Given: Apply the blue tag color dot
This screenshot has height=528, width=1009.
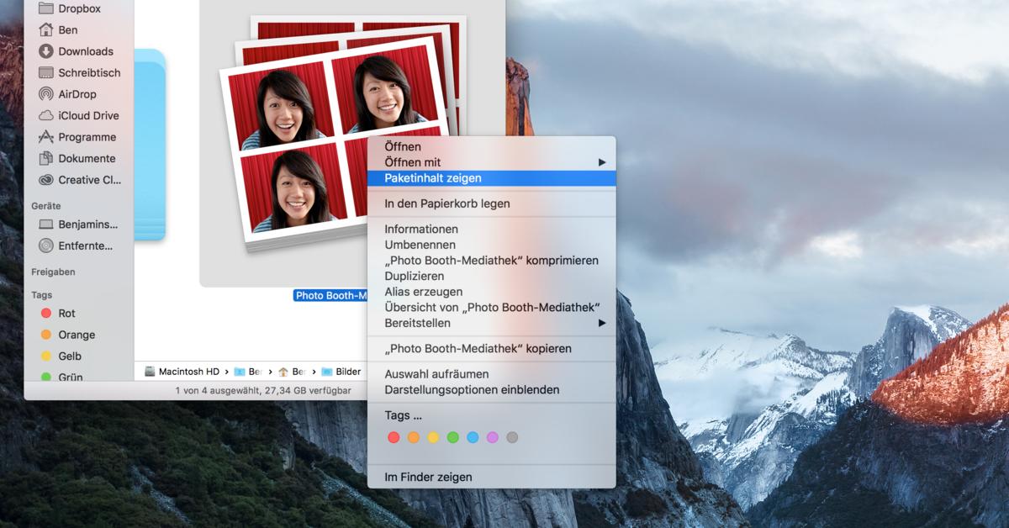Looking at the screenshot, I should click(473, 437).
